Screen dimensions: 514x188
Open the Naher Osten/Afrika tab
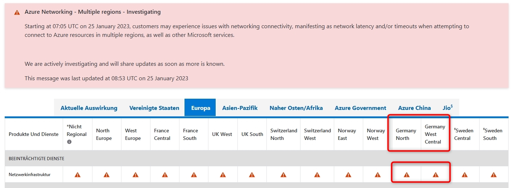(296, 108)
